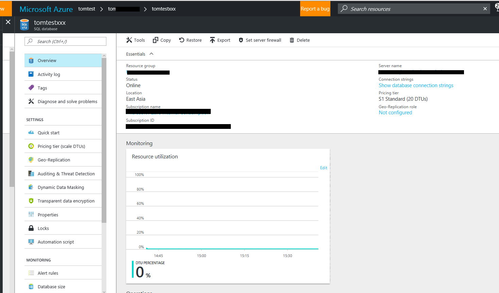Click the Set server firewall shield icon
499x293 pixels.
point(241,40)
